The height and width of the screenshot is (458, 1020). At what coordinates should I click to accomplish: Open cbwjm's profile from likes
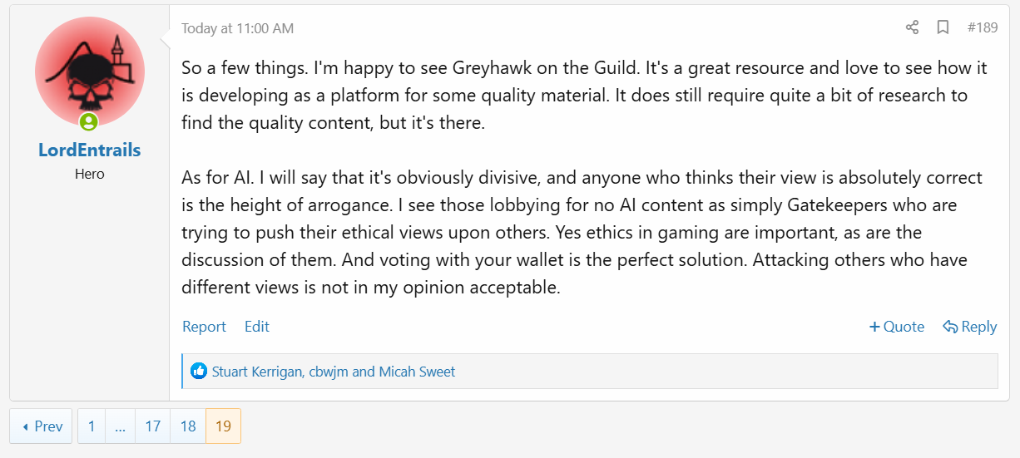point(329,372)
